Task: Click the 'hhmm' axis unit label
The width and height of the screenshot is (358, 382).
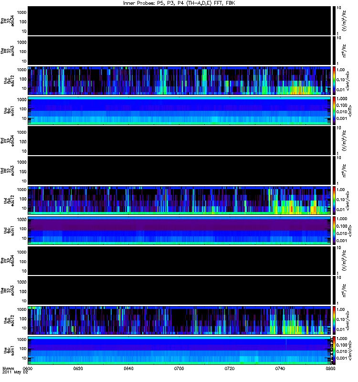Action: click(8, 368)
